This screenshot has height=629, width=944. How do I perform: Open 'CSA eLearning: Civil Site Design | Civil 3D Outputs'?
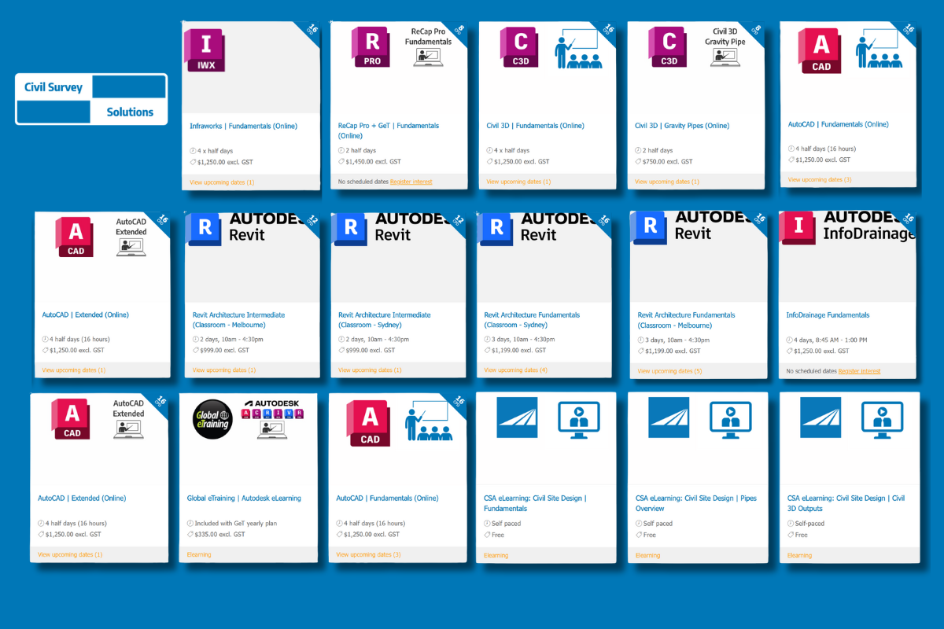click(846, 503)
